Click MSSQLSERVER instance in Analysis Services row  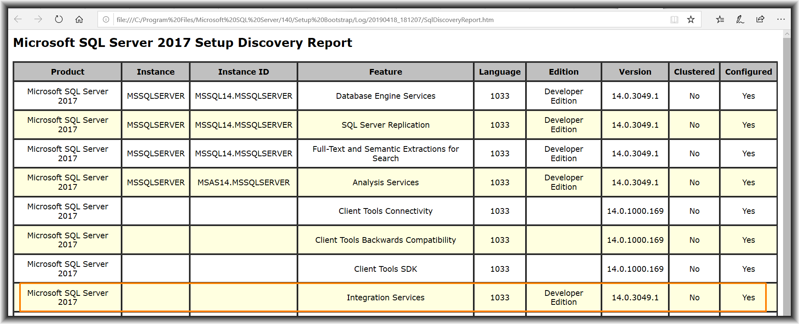pyautogui.click(x=156, y=182)
